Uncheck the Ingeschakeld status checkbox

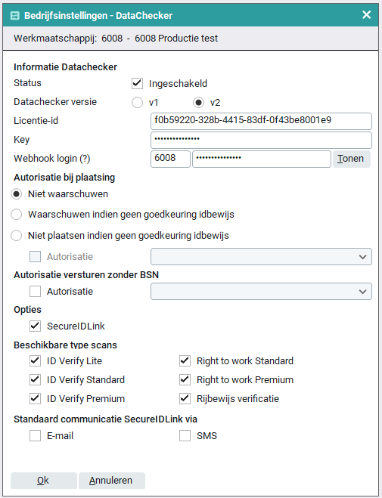(137, 84)
